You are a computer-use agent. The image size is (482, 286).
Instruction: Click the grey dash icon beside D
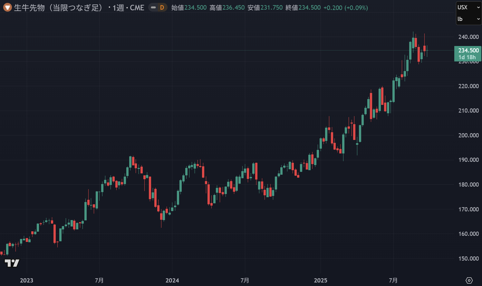coord(153,7)
